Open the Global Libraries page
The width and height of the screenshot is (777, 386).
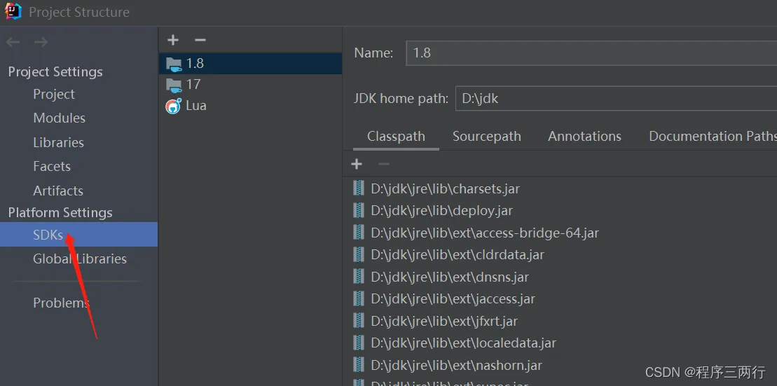coord(80,259)
